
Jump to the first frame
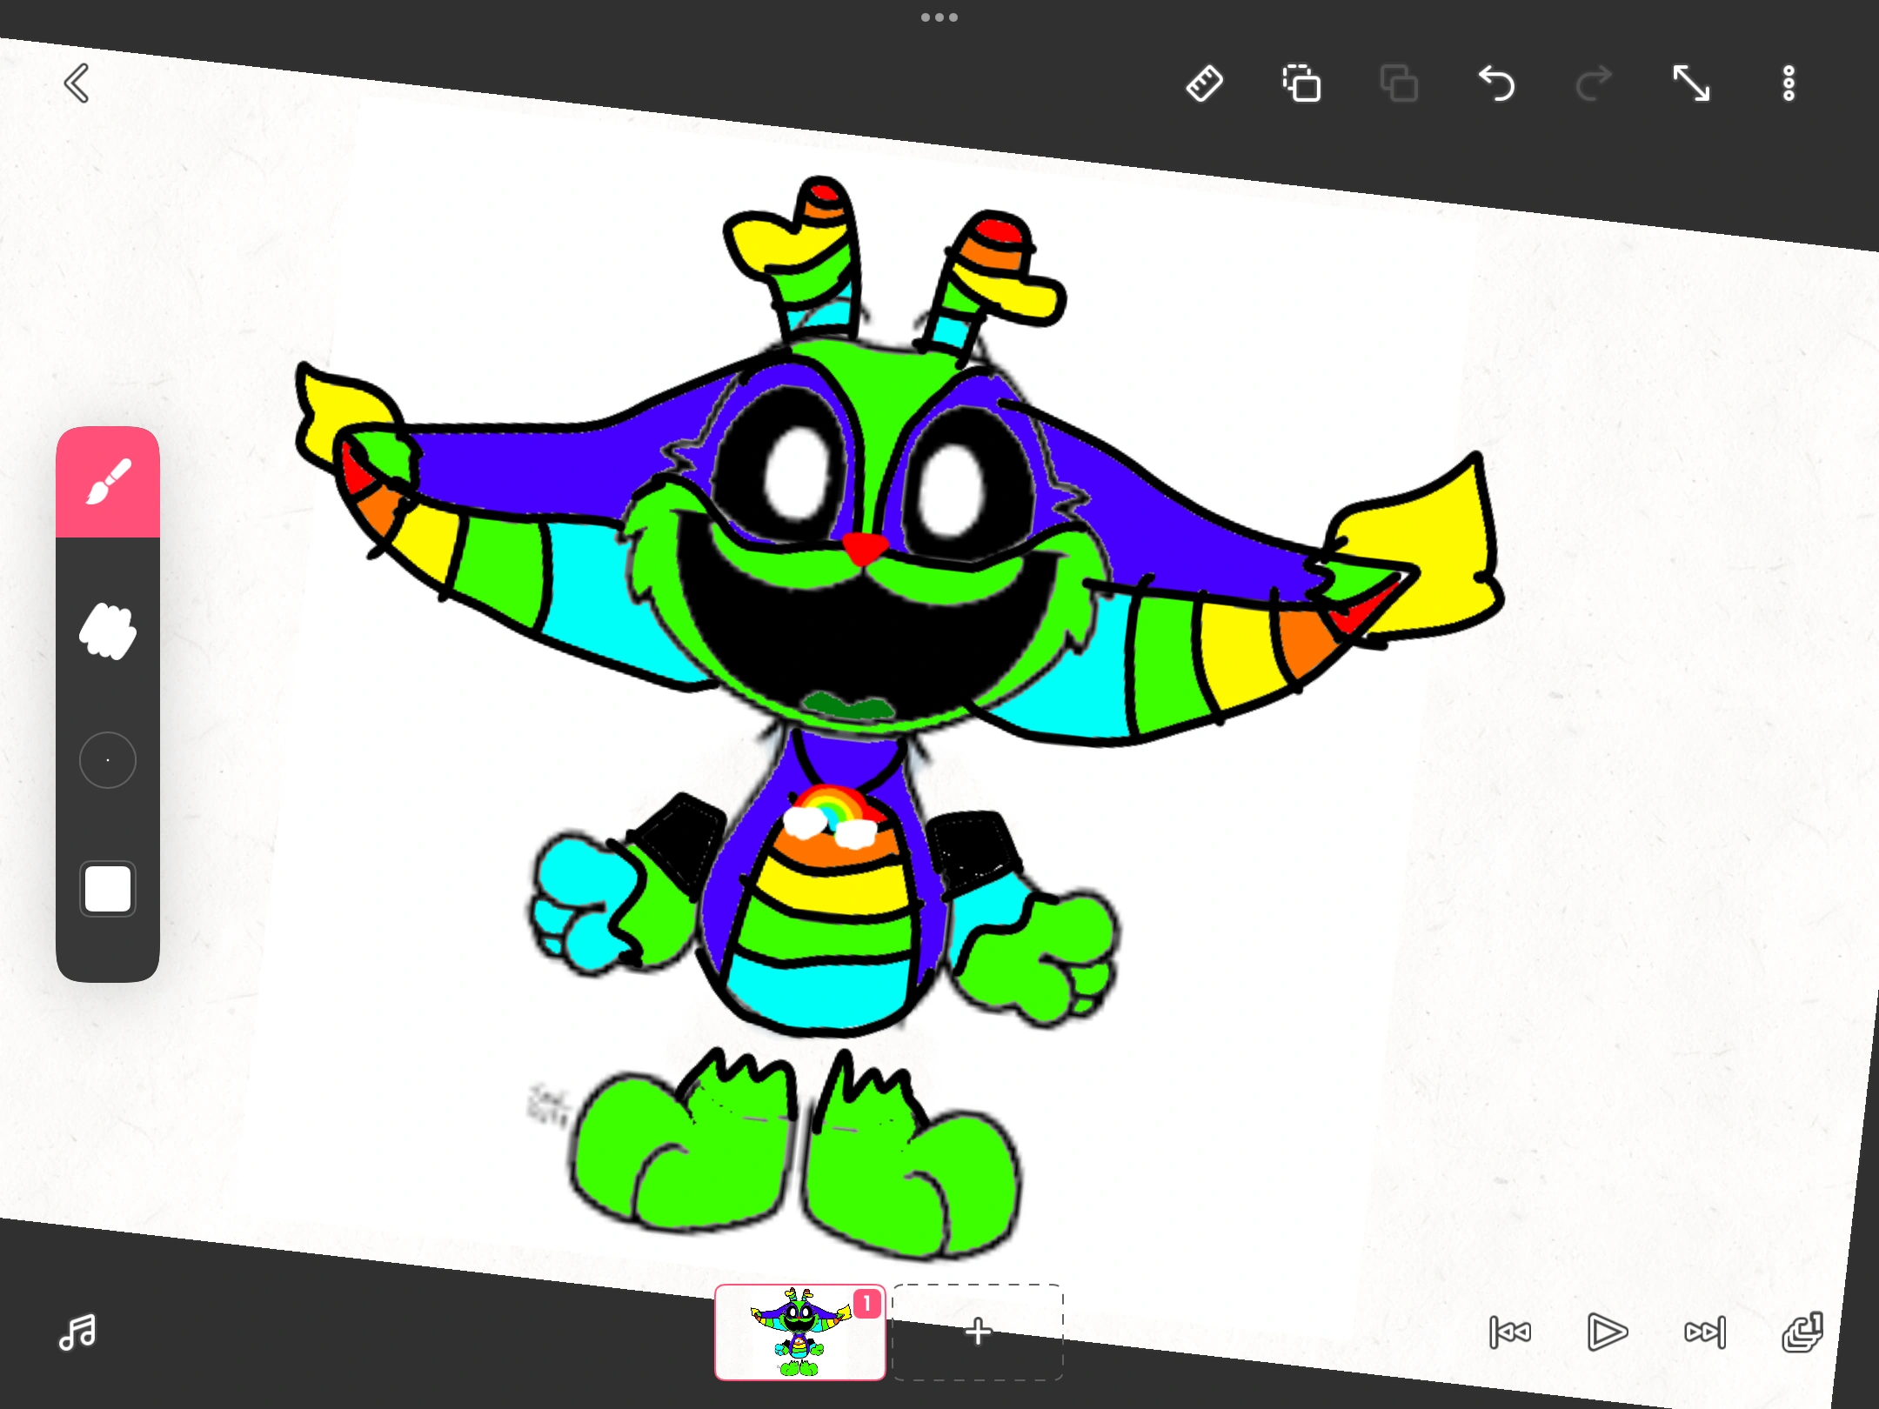pyautogui.click(x=1511, y=1332)
